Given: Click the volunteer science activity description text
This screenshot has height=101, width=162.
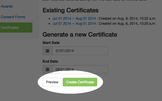Looking at the screenshot, I should pos(101,1).
